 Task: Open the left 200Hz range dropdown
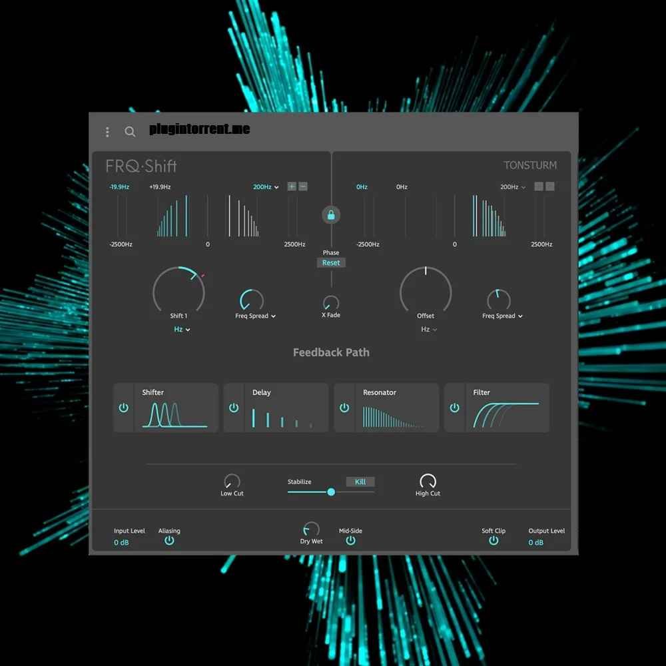(266, 187)
